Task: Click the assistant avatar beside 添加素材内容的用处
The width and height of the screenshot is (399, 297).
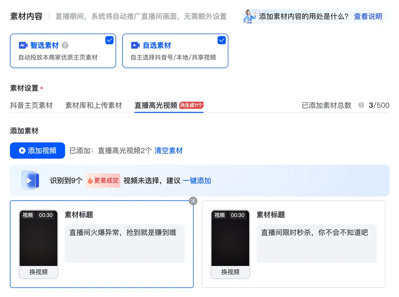Action: pyautogui.click(x=249, y=16)
